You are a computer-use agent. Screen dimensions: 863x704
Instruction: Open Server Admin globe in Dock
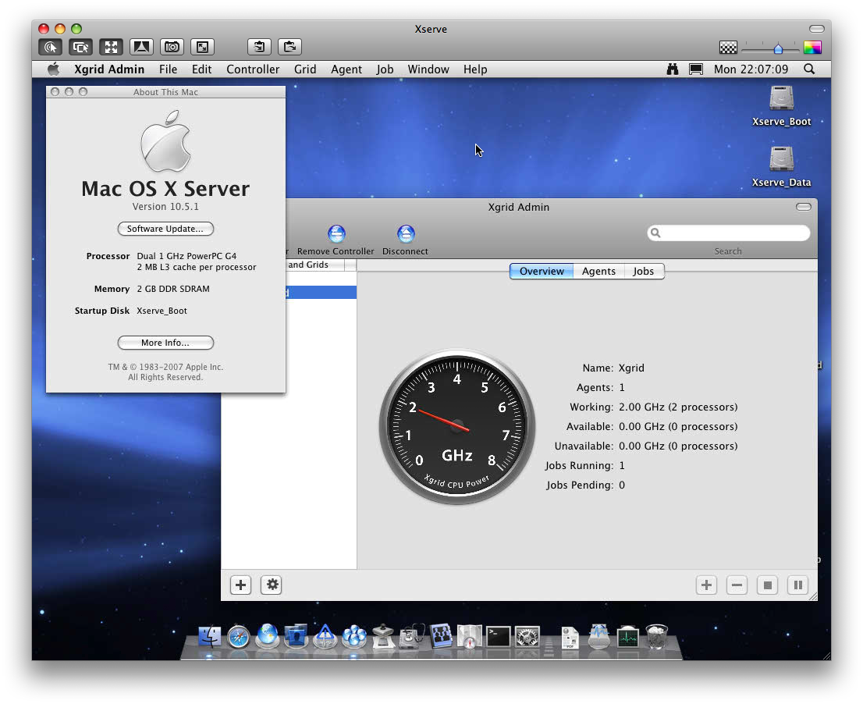click(268, 637)
